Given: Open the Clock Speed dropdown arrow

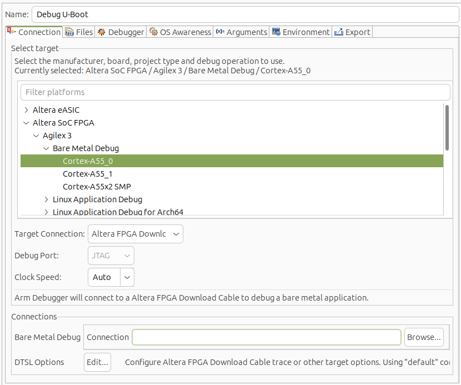Looking at the screenshot, I should click(127, 277).
